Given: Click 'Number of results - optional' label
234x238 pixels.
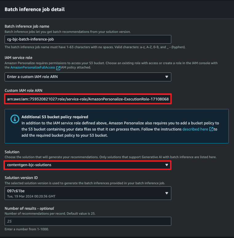Looking at the screenshot, I should click(x=29, y=209).
